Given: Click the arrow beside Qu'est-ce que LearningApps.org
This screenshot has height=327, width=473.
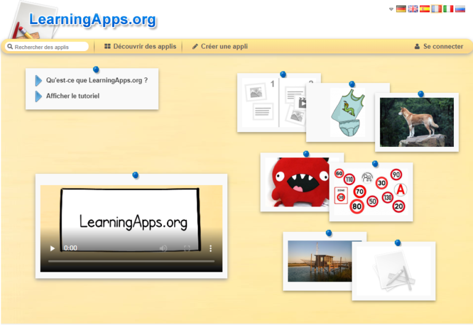Looking at the screenshot, I should 38,81.
